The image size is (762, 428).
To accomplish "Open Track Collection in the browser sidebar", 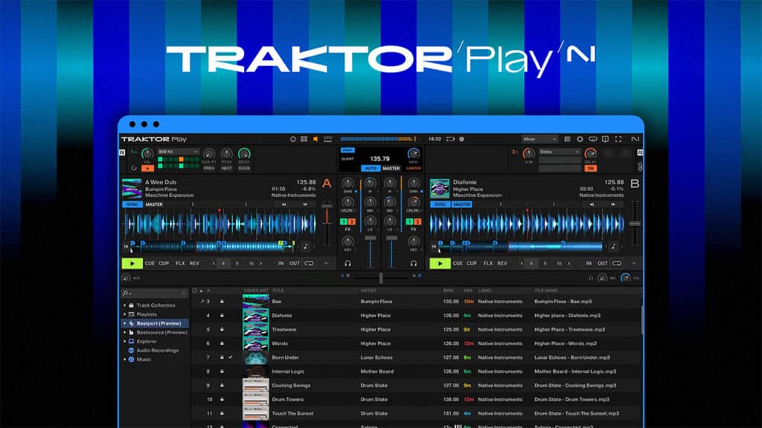I will 156,305.
